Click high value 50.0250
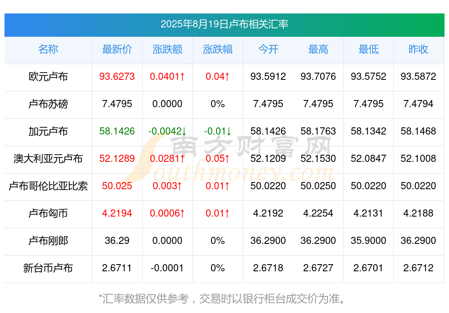 point(318,186)
